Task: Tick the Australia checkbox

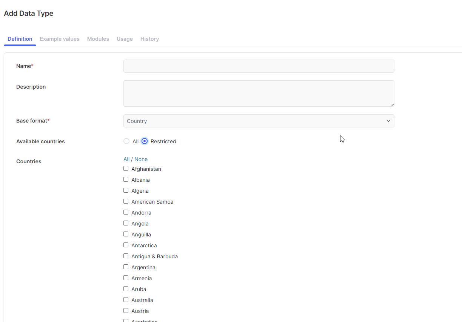Action: coord(126,300)
